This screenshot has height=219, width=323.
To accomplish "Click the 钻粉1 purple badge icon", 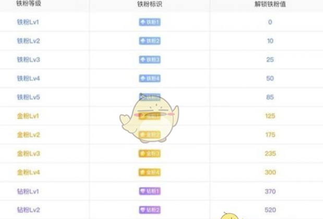I will pos(150,191).
